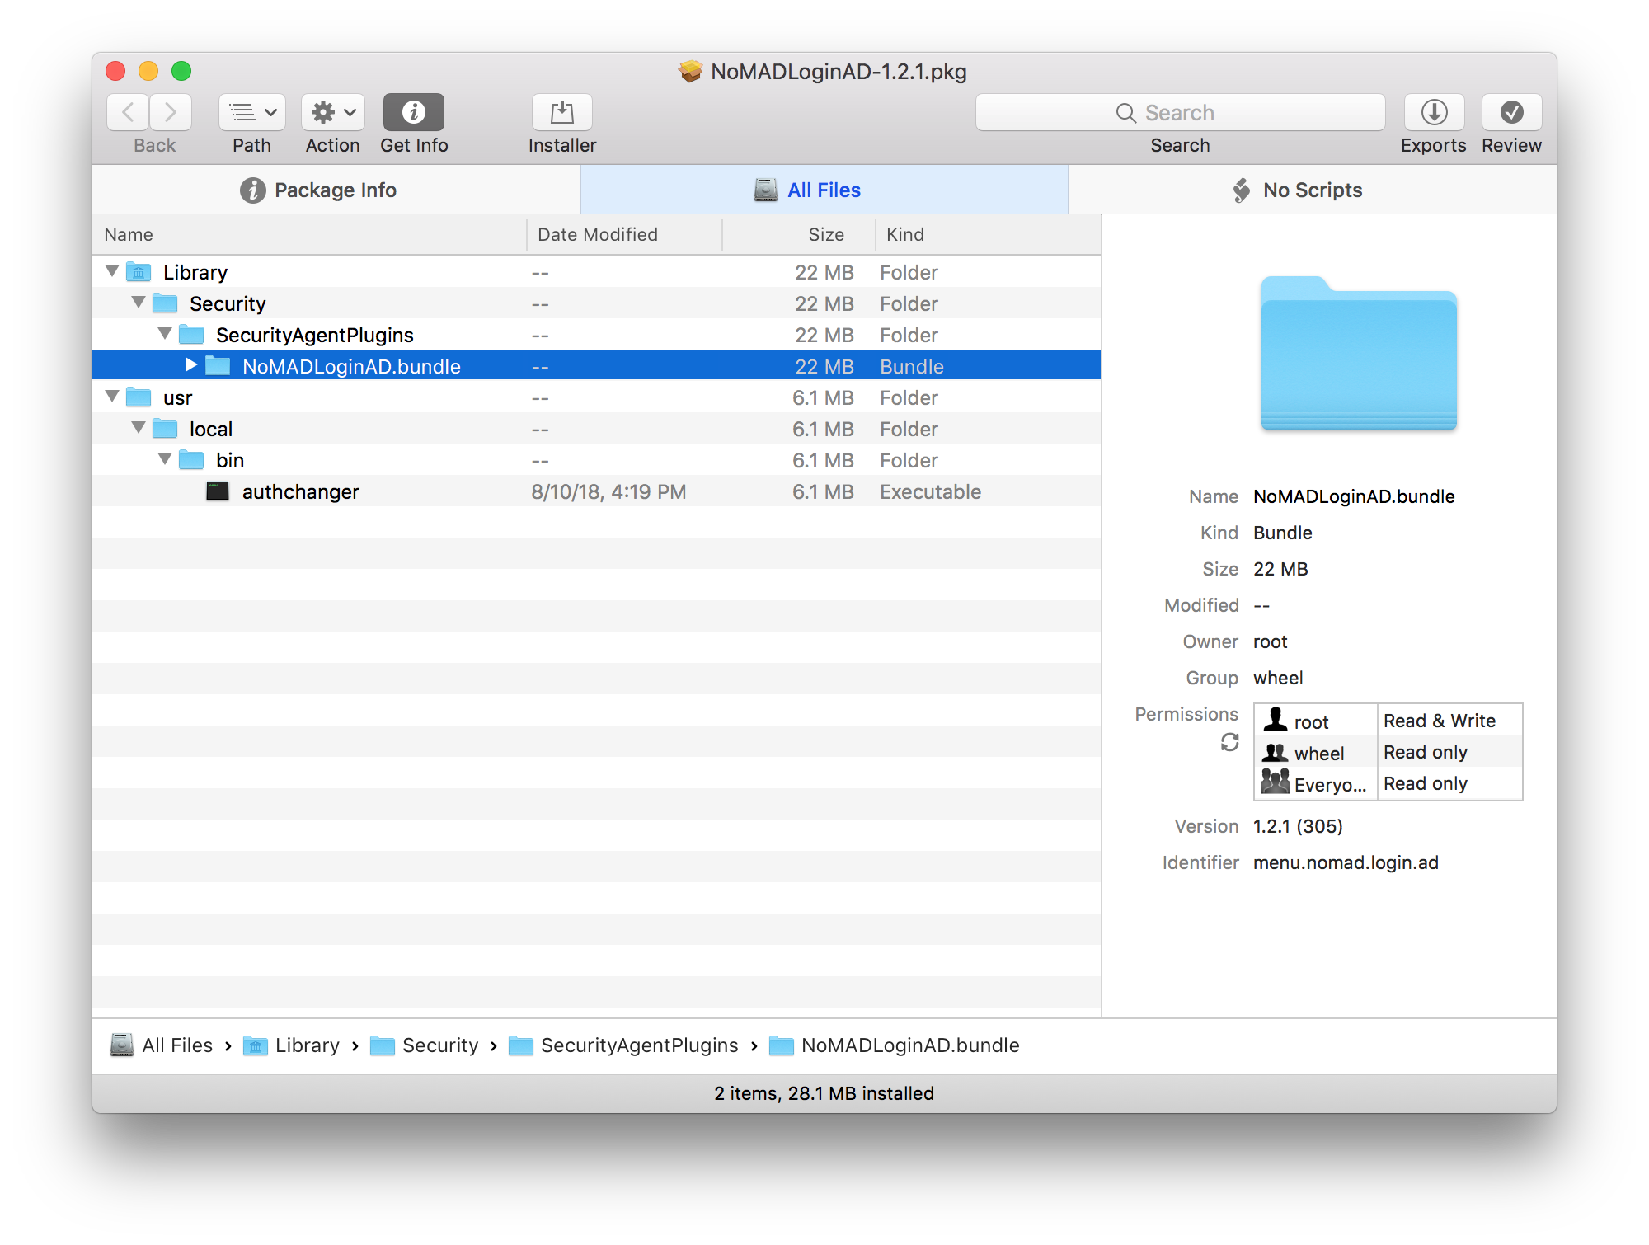
Task: Collapse the Security folder triangle
Action: 139,303
